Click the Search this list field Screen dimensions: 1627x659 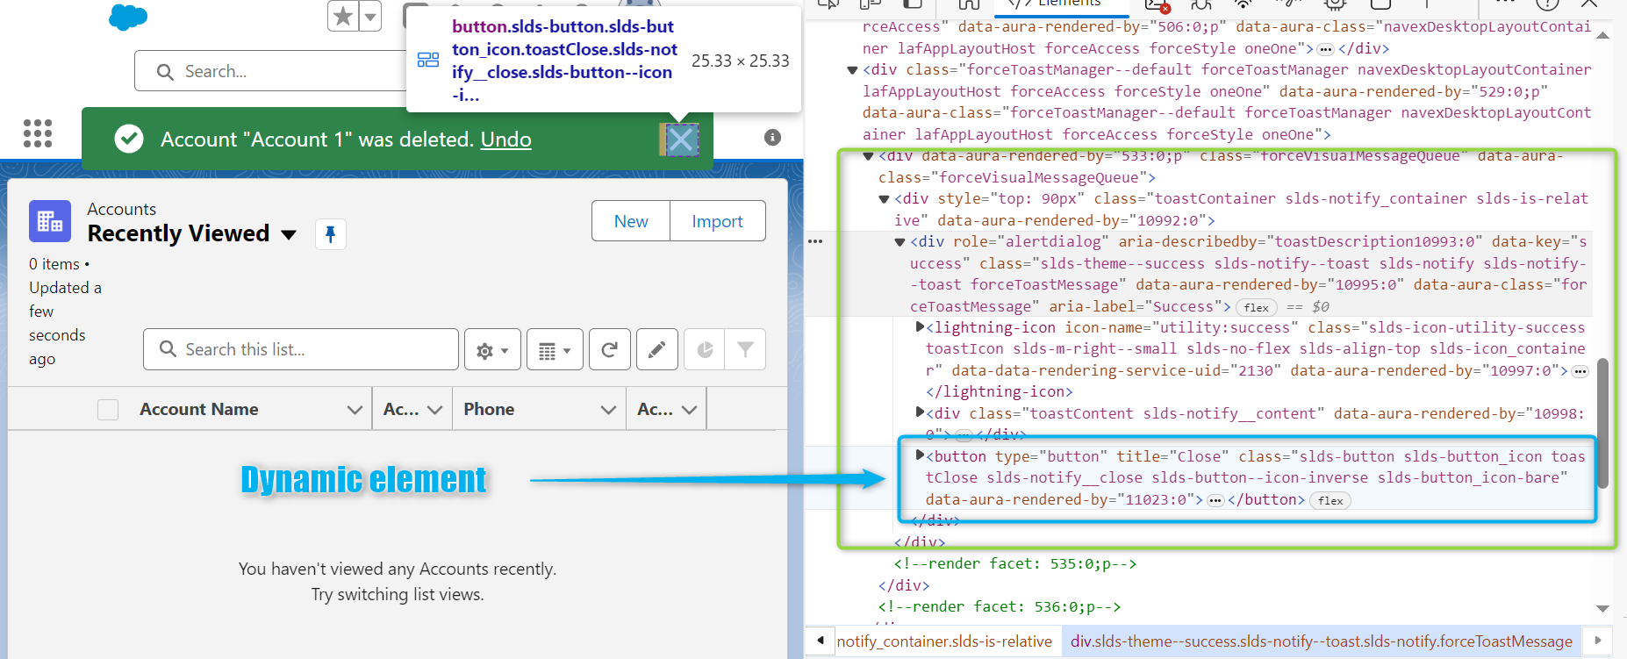[x=301, y=350]
